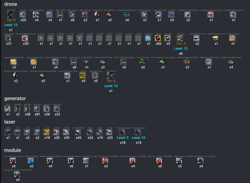Choose the Argon Hammerclaw drone design
Image resolution: width=250 pixels, height=183 pixels.
tap(36, 15)
